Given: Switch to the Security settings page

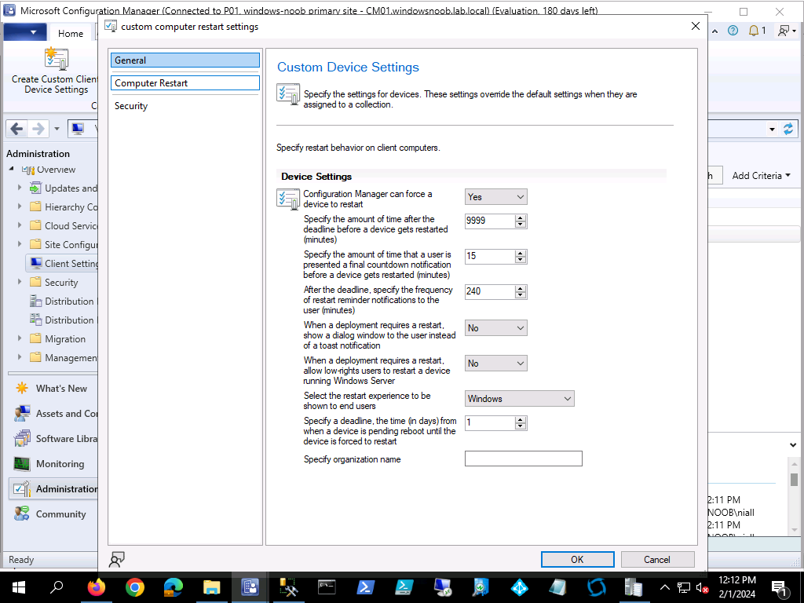Looking at the screenshot, I should tap(131, 106).
